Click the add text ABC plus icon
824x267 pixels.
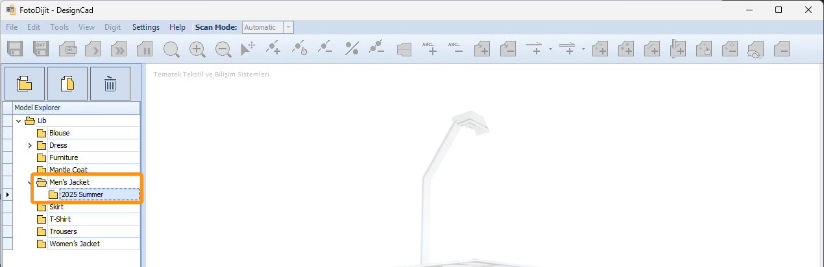coord(430,49)
